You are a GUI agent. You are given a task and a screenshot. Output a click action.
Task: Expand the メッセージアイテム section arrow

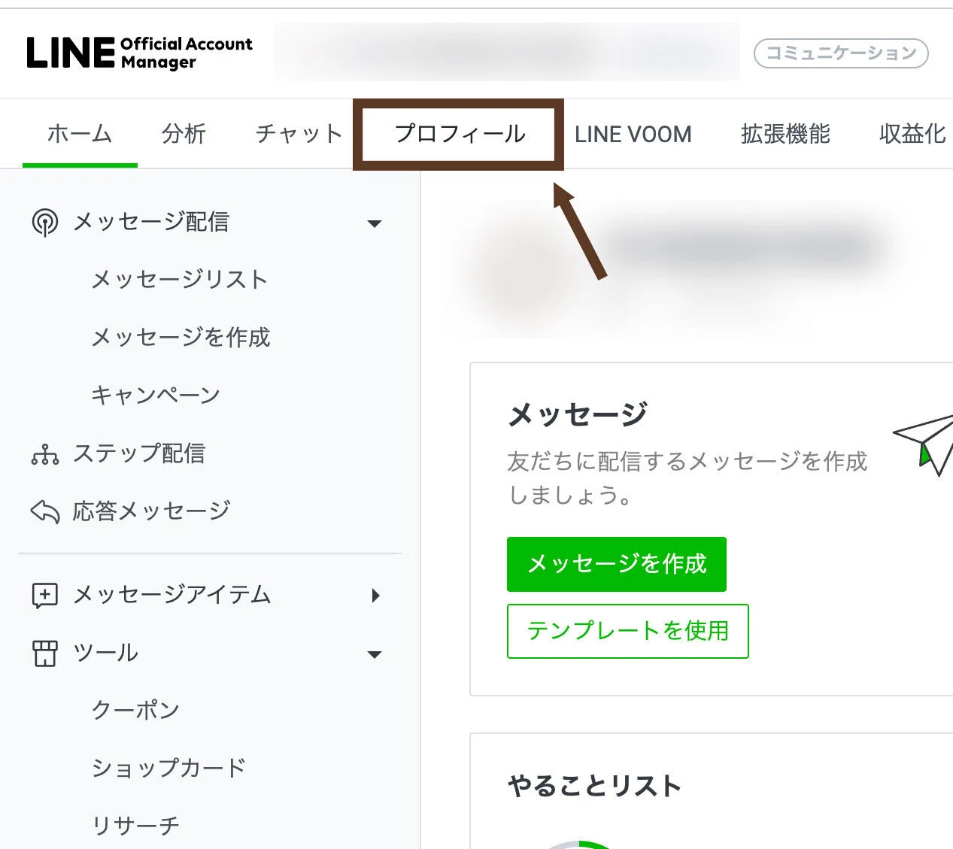(x=375, y=596)
